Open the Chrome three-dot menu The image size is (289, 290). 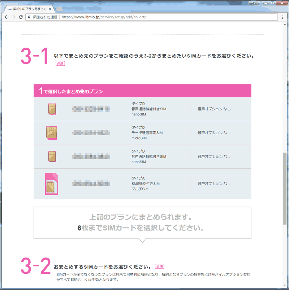282,17
